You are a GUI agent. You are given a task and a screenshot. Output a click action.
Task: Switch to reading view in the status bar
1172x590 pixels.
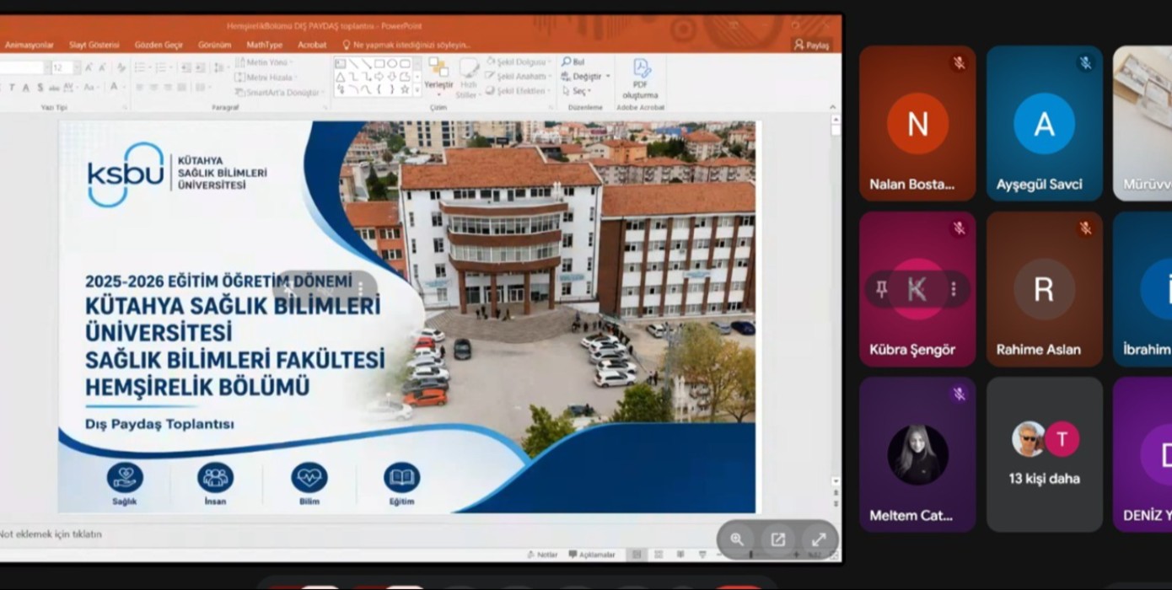pyautogui.click(x=680, y=555)
